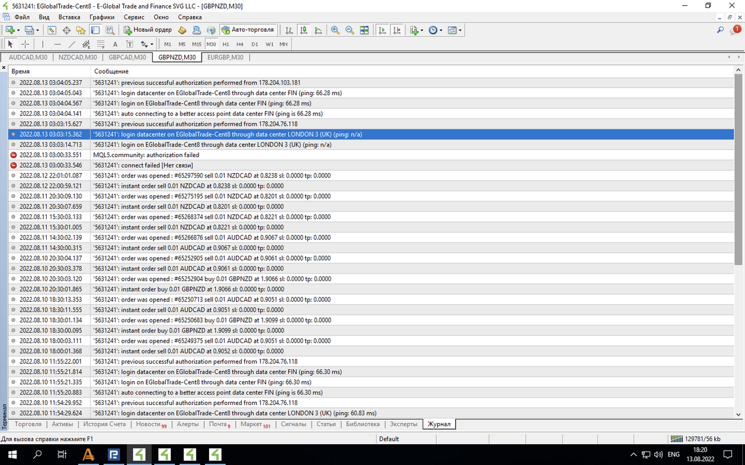Open the Data Window crosshair-circle icon

66,30
